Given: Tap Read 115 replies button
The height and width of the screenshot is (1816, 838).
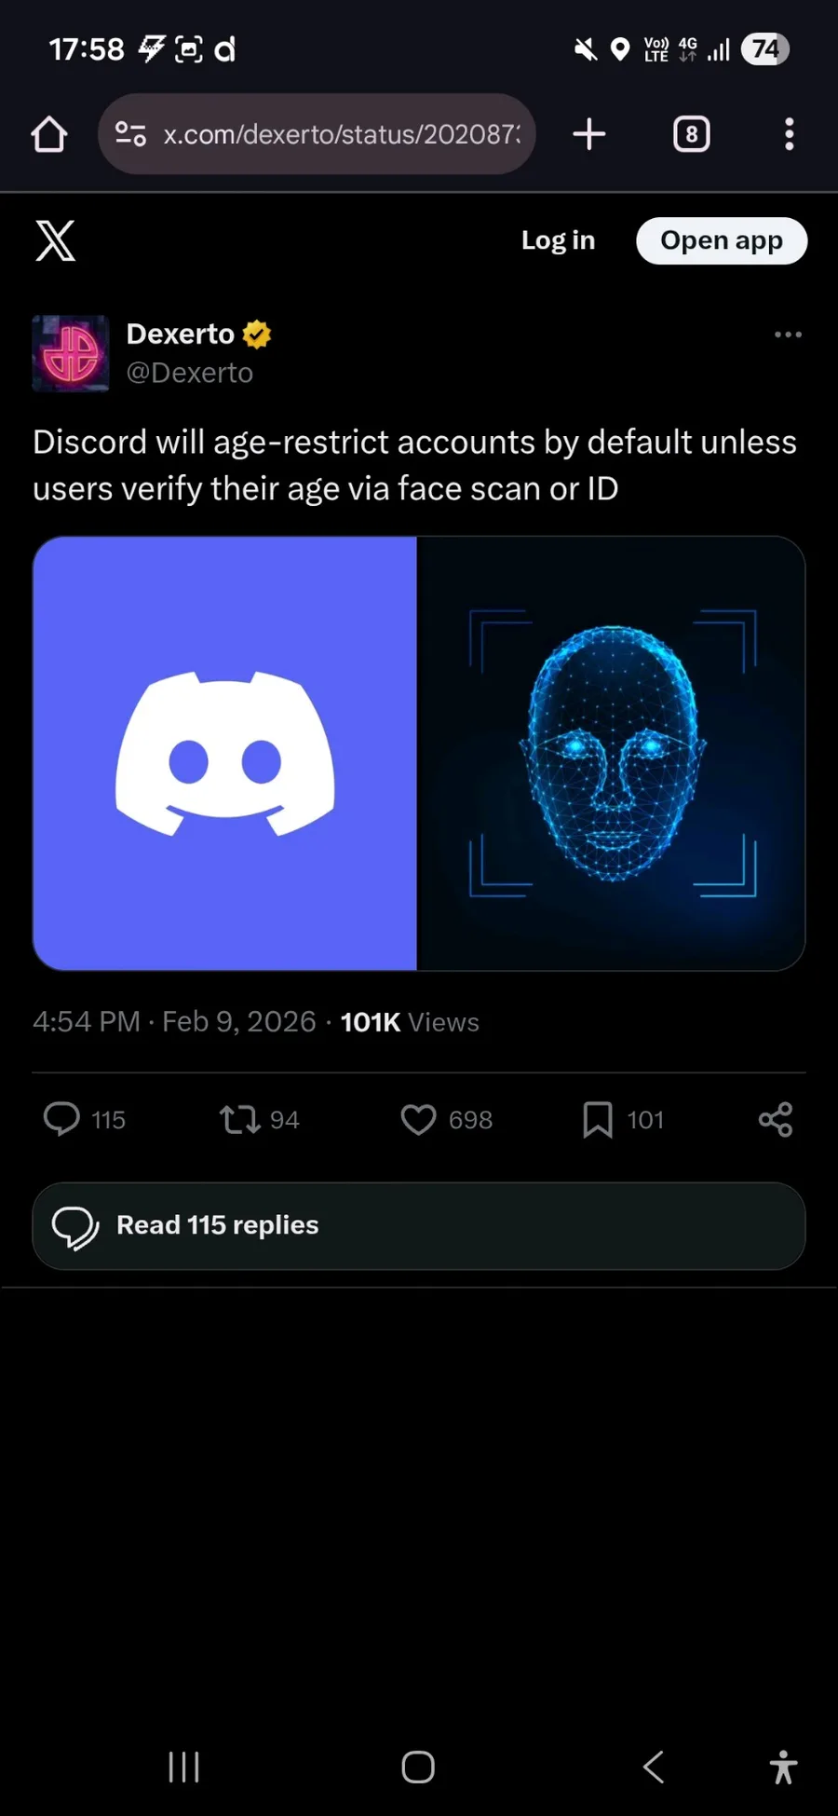Looking at the screenshot, I should [x=419, y=1225].
